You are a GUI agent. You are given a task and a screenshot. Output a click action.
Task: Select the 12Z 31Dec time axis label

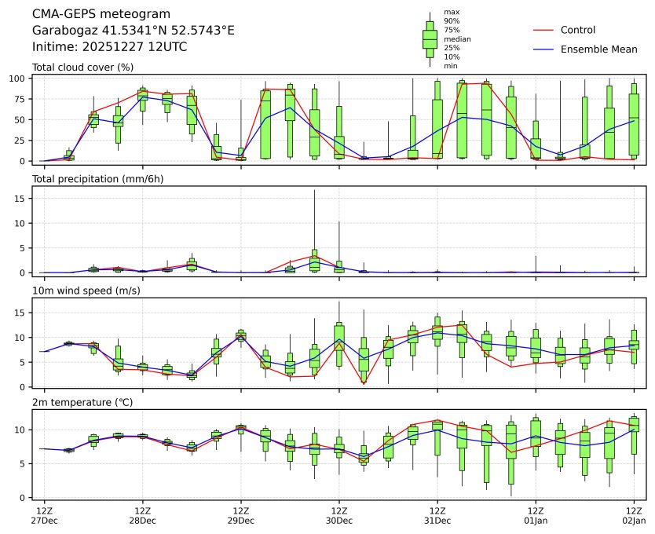437,515
